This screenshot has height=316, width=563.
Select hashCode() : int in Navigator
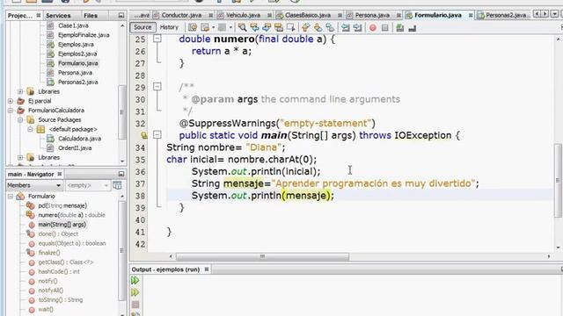[x=59, y=271]
